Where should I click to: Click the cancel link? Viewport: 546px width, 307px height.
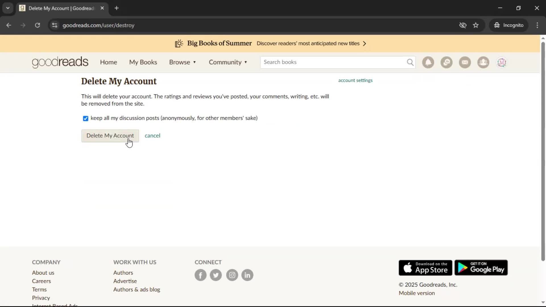tap(152, 136)
